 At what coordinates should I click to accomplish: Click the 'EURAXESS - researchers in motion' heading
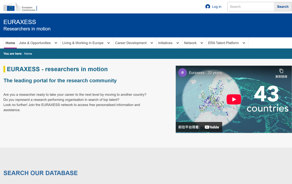click(x=57, y=69)
